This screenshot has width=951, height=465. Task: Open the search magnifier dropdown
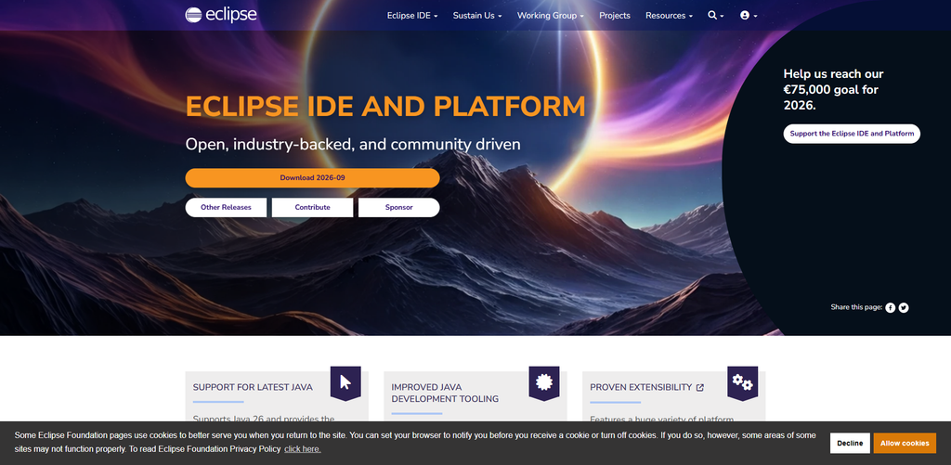(x=716, y=16)
